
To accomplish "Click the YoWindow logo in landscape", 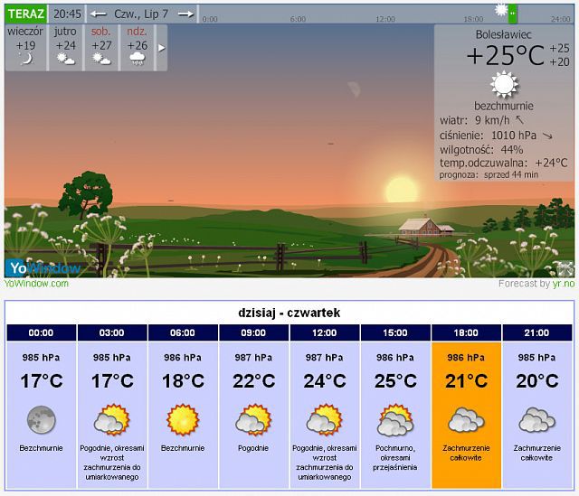I will tap(43, 267).
